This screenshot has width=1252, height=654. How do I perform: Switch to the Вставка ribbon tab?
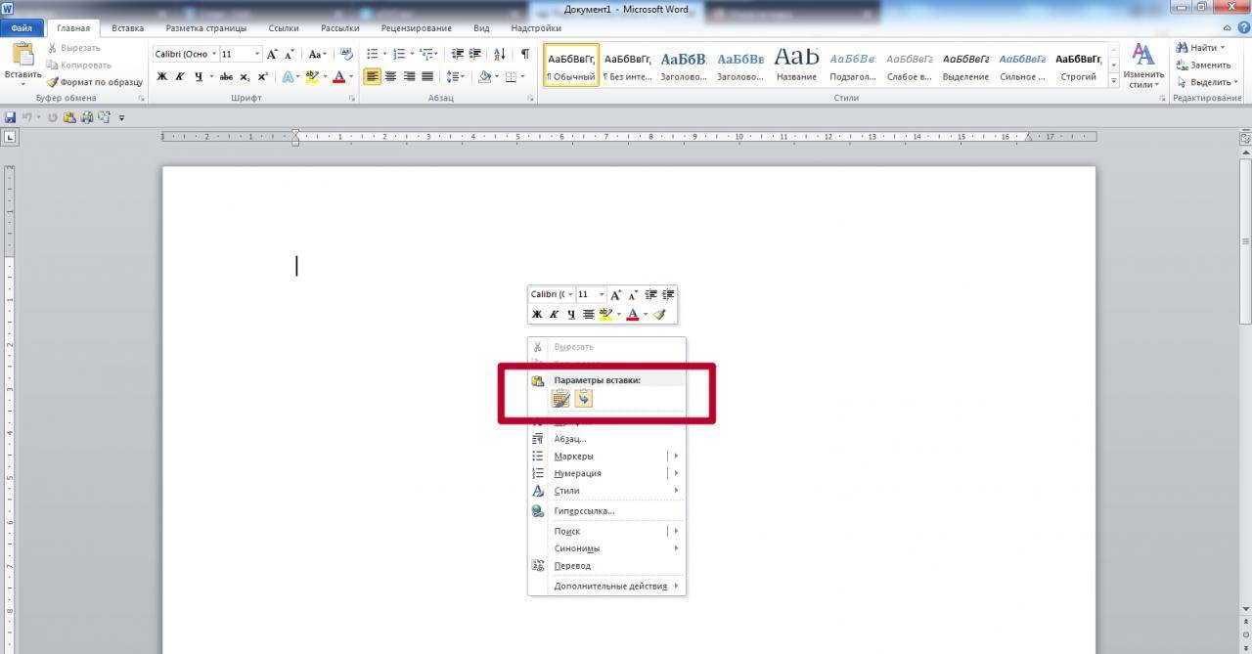pyautogui.click(x=127, y=28)
